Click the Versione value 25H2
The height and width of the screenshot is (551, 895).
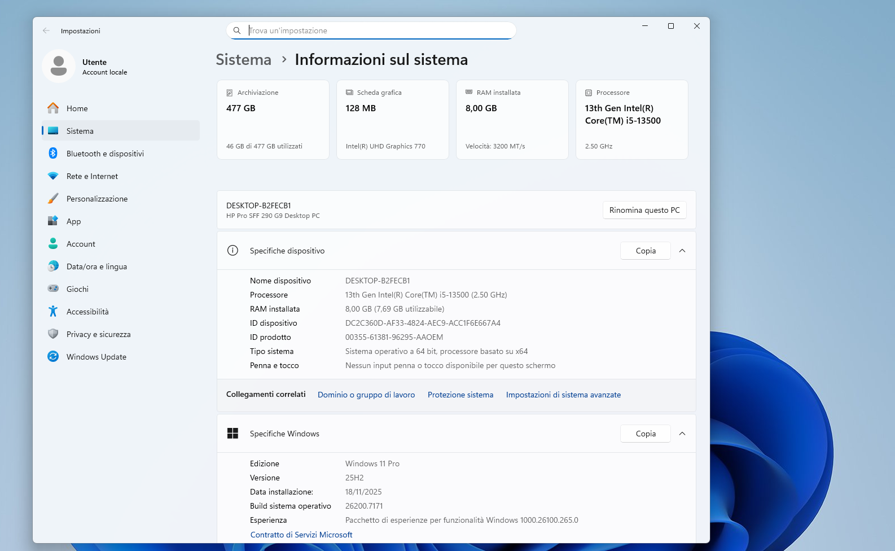[354, 478]
